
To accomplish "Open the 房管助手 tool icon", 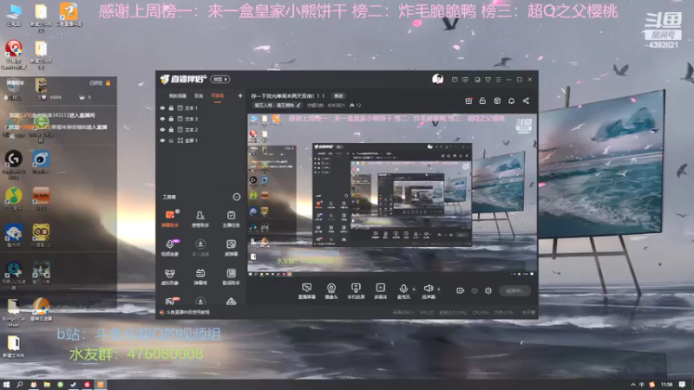I will tap(200, 218).
